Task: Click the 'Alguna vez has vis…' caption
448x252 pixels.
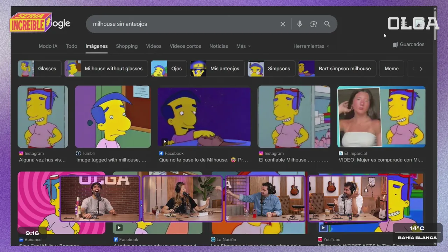Action: click(x=42, y=160)
